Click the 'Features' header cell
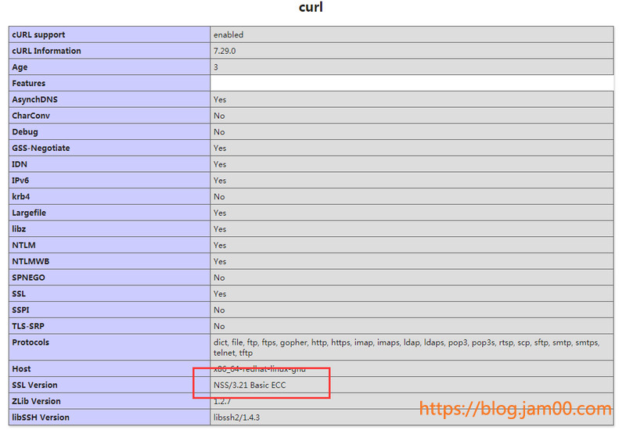Image resolution: width=626 pixels, height=430 pixels. point(29,84)
